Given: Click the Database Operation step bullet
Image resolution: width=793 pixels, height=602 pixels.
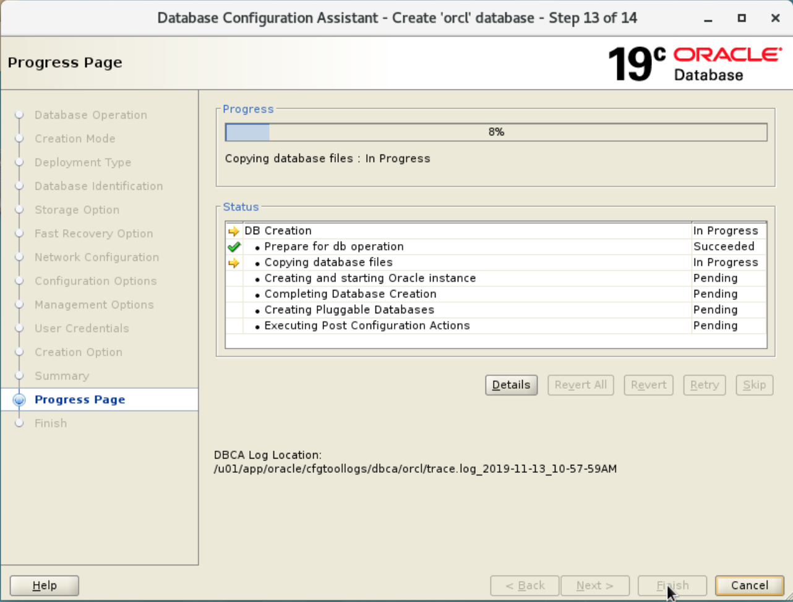Looking at the screenshot, I should point(19,115).
